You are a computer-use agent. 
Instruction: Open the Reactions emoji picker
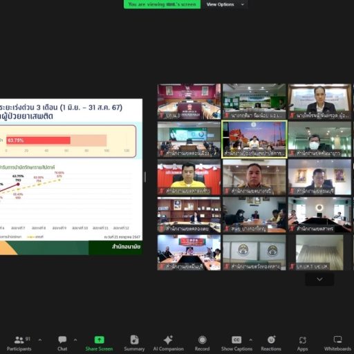(x=271, y=344)
